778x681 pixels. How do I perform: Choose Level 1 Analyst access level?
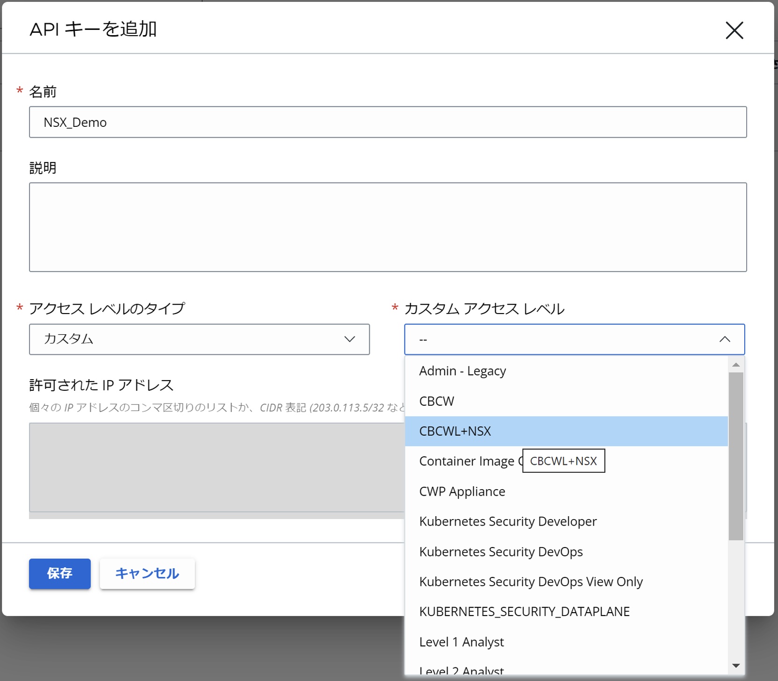click(x=462, y=642)
